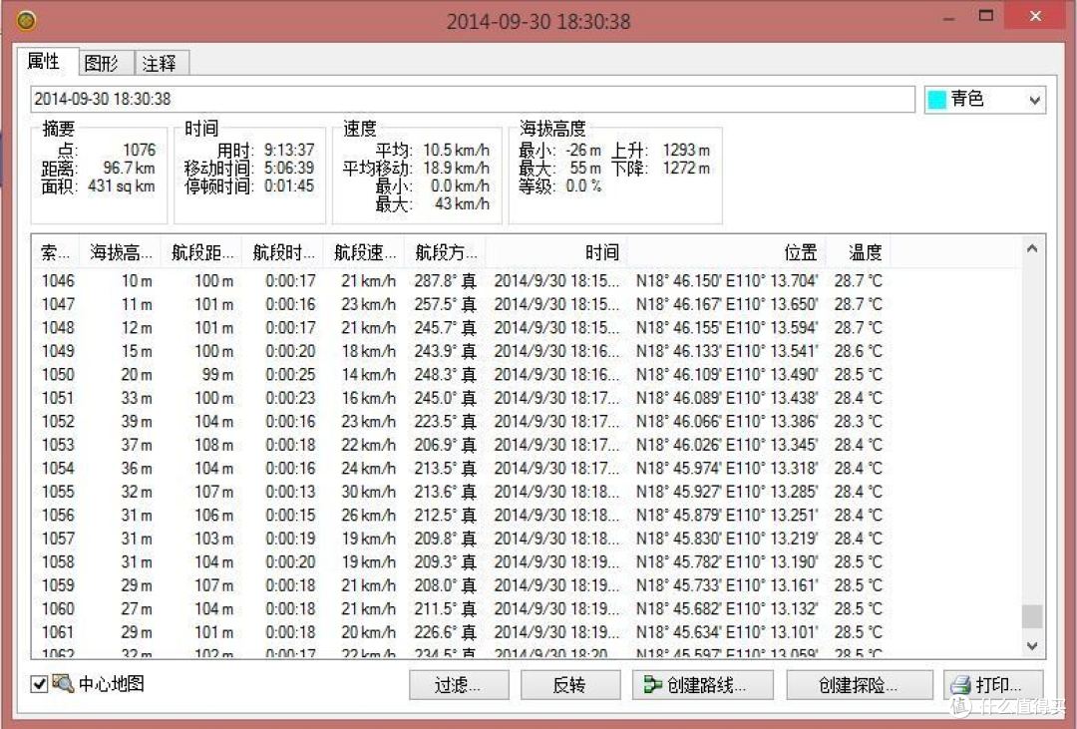Click the 打印... button

tap(993, 685)
